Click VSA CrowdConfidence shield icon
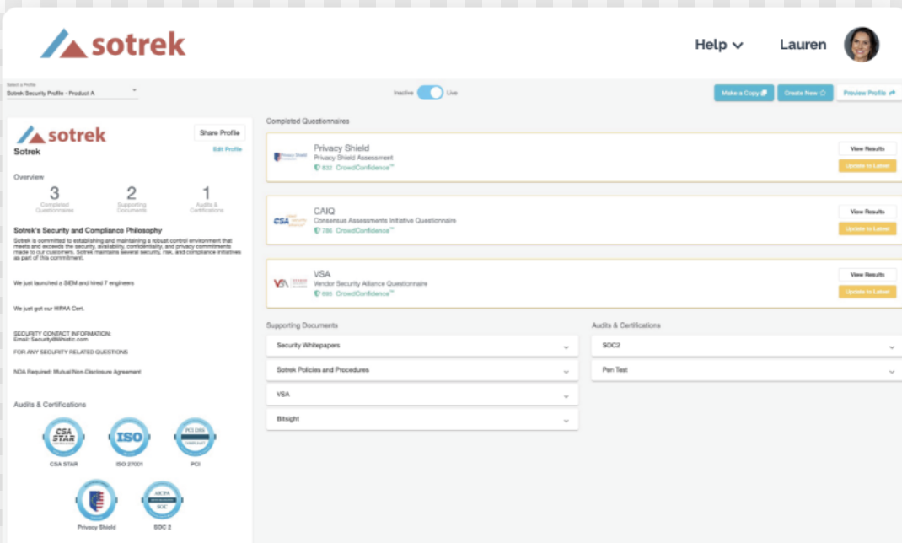The height and width of the screenshot is (543, 902). coord(316,293)
